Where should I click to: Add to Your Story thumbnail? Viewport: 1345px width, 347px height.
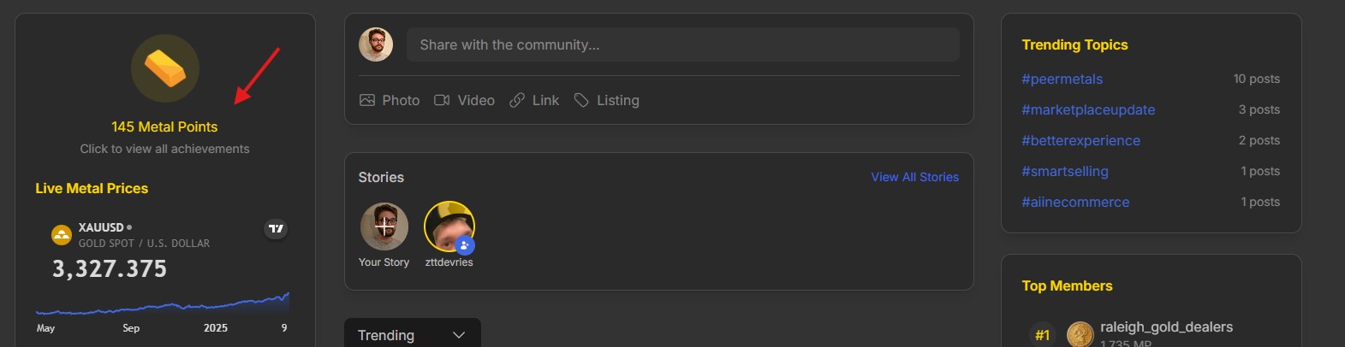point(384,226)
